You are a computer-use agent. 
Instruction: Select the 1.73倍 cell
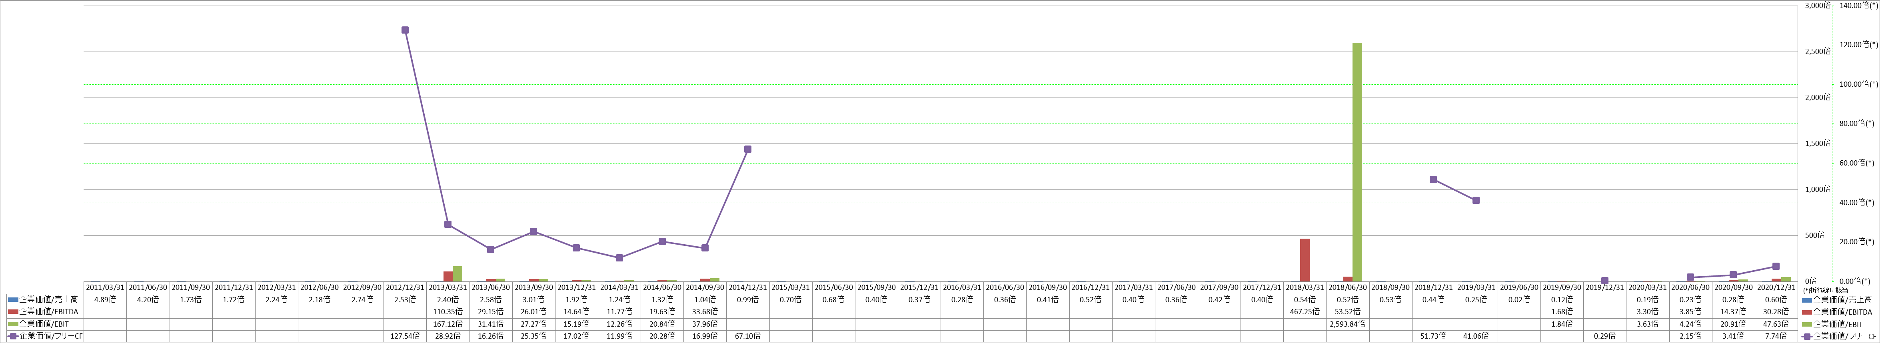pos(191,299)
